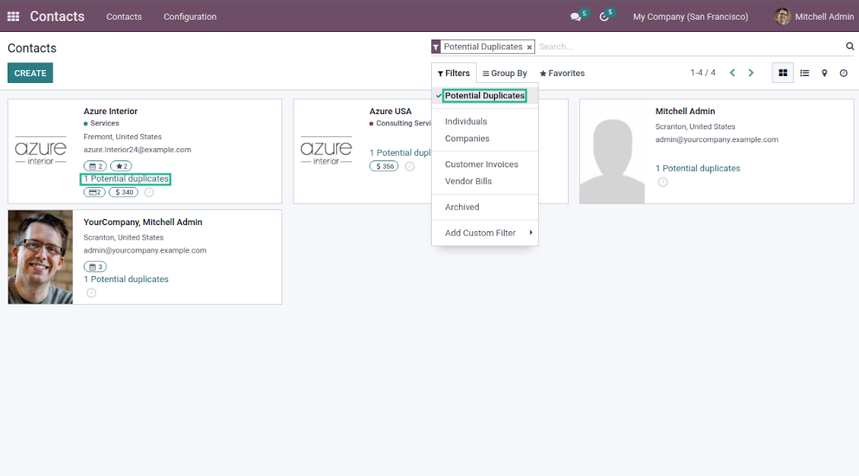The width and height of the screenshot is (859, 476).
Task: Open the Configuration menu
Action: pyautogui.click(x=190, y=17)
